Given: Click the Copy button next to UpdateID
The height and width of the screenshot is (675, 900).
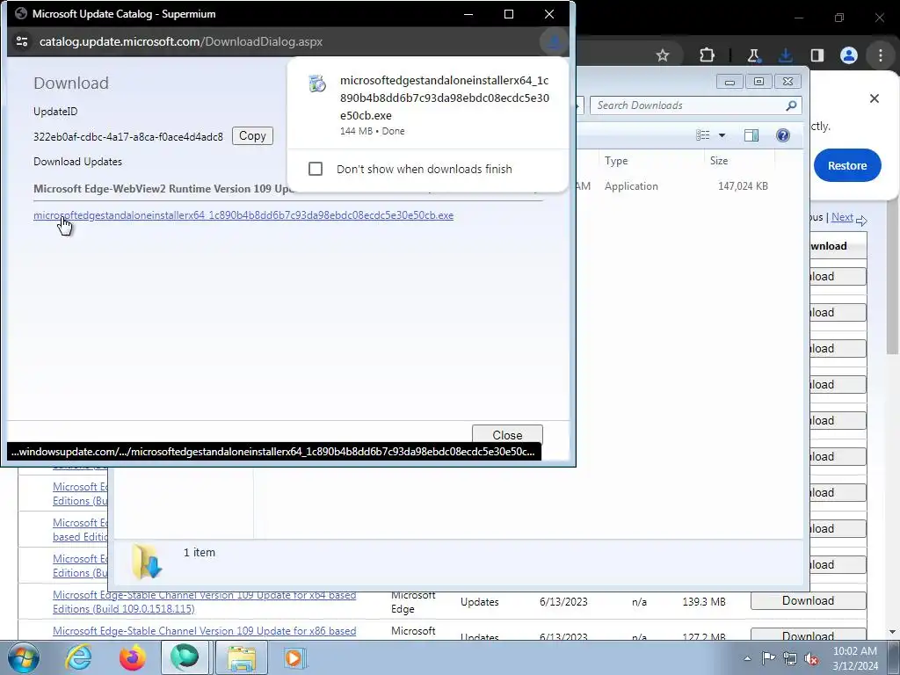Looking at the screenshot, I should 252,136.
